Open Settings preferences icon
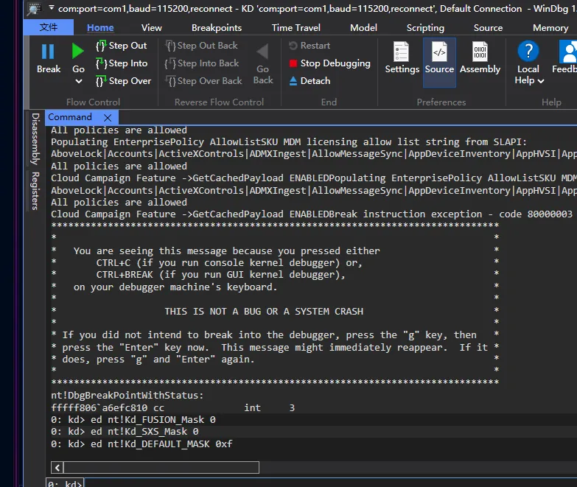 (x=402, y=52)
